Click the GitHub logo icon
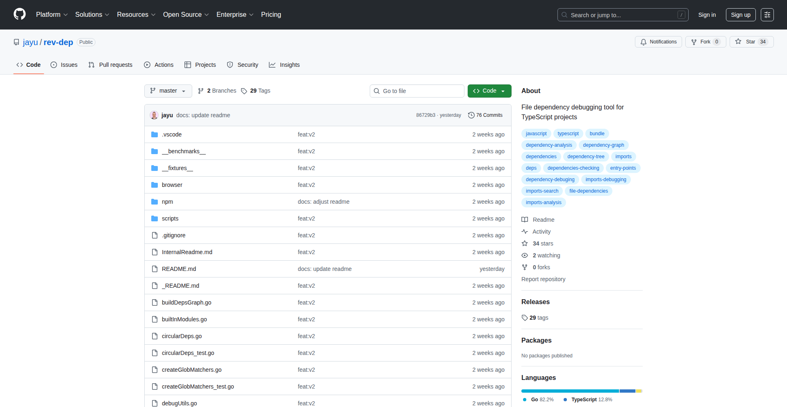 click(x=20, y=14)
